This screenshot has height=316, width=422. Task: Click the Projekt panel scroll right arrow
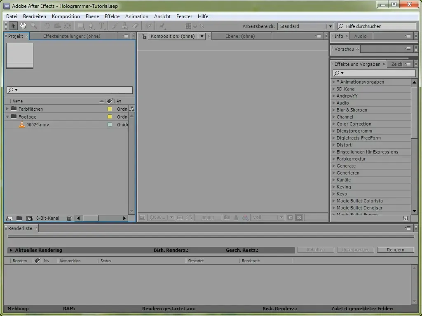click(x=124, y=218)
